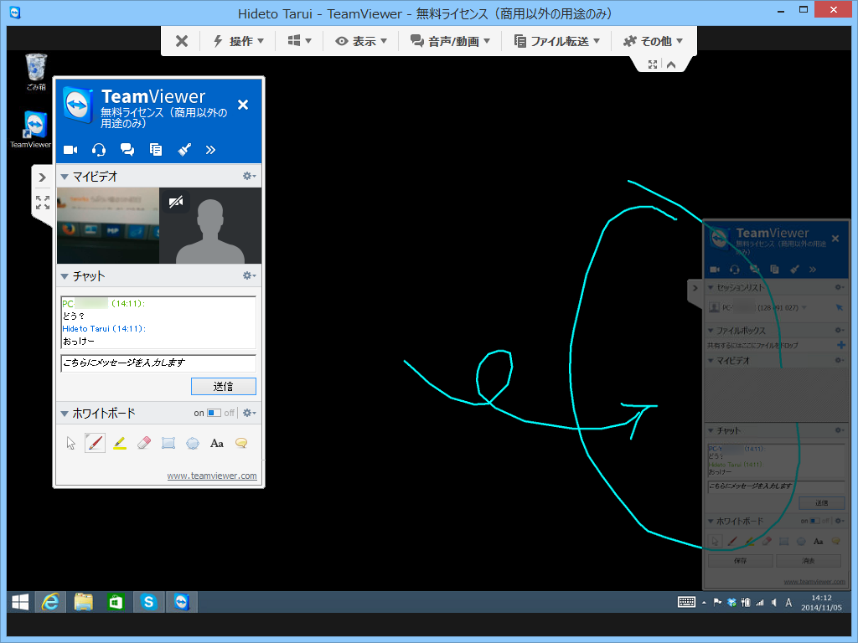Click my webcam video thumbnail
Image resolution: width=858 pixels, height=643 pixels.
tap(108, 226)
